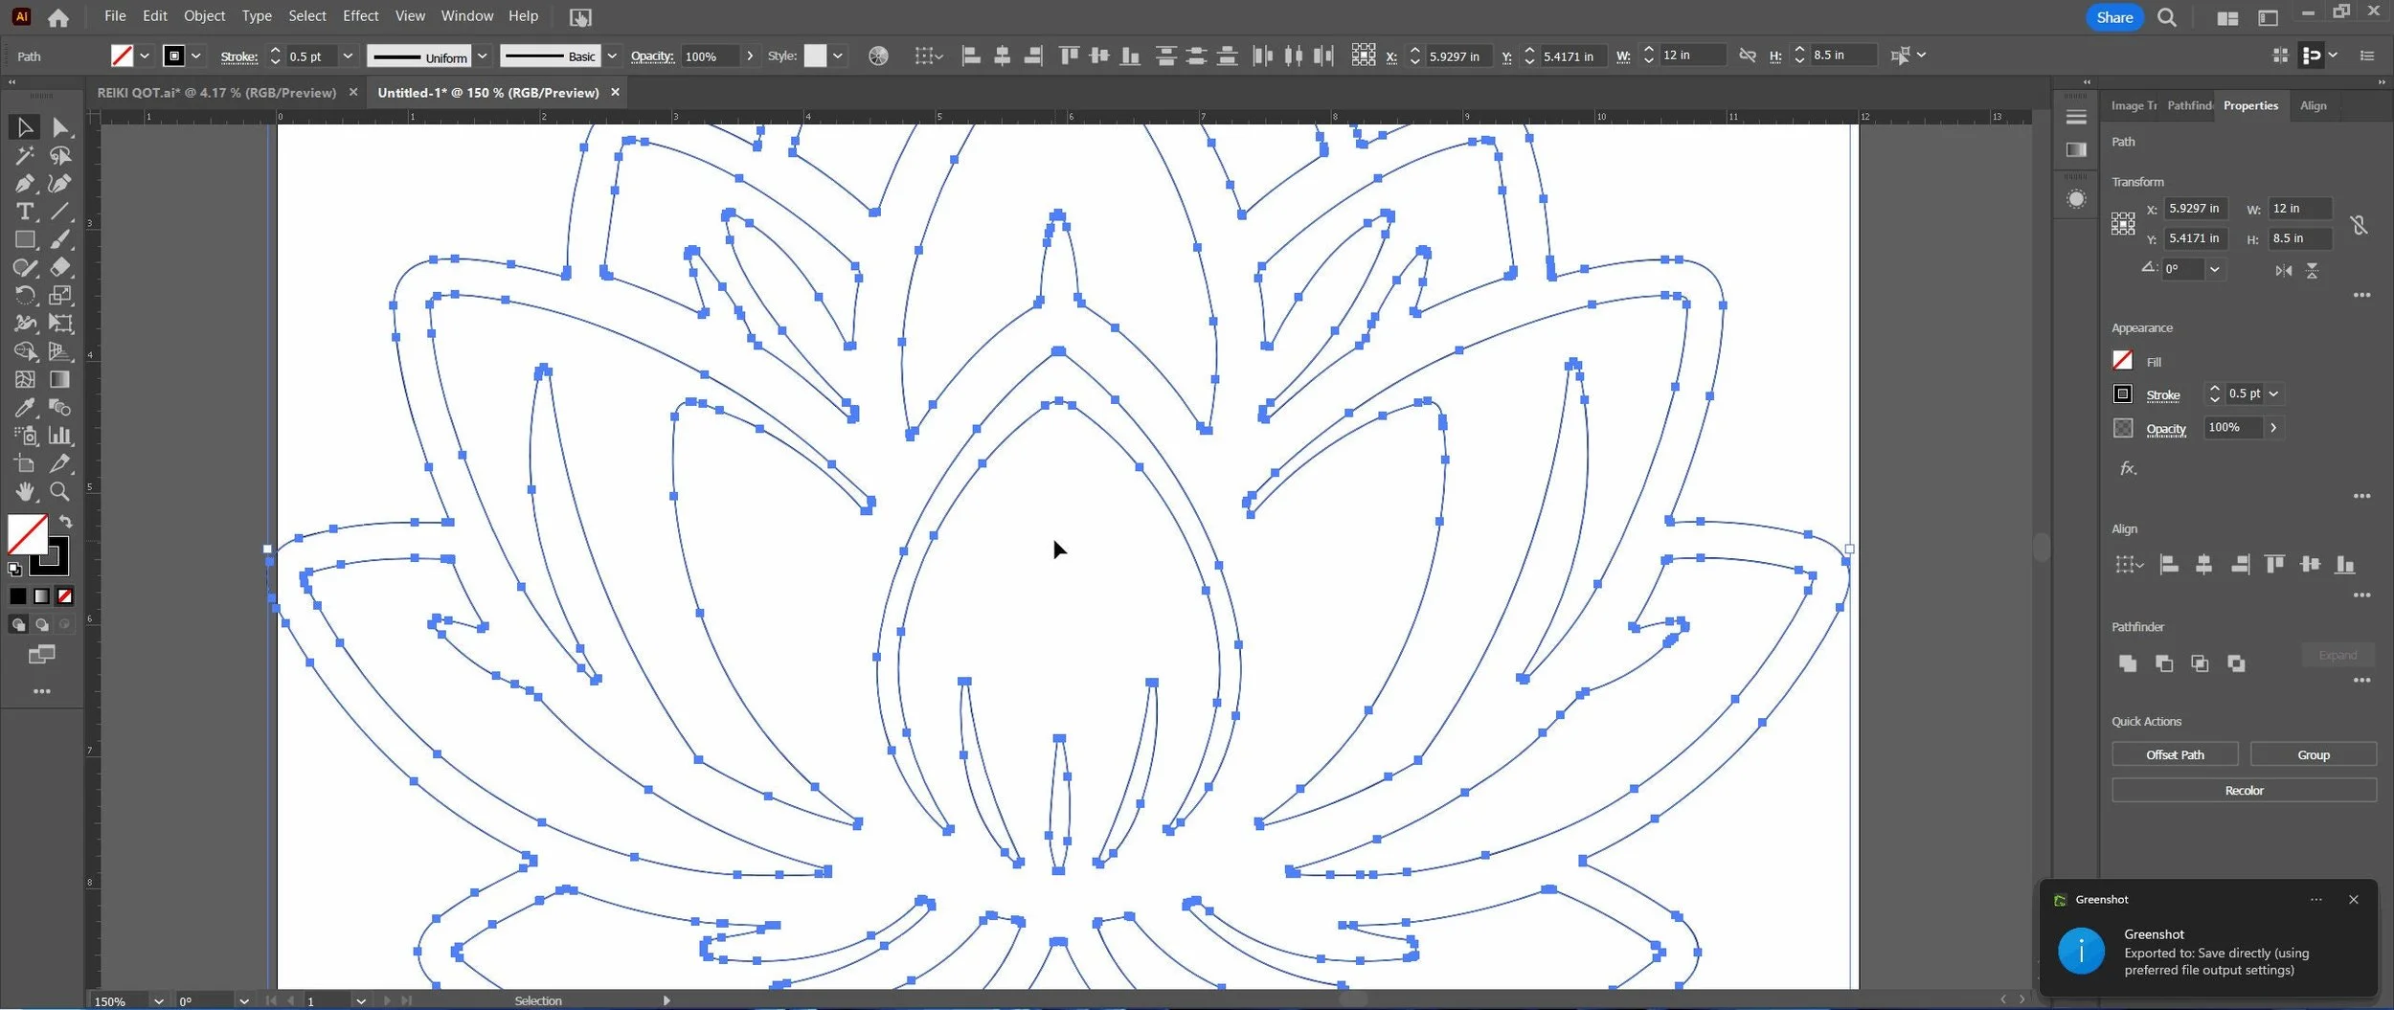Click Flip Horizontally in Transform section
2394x1010 pixels.
[2284, 271]
